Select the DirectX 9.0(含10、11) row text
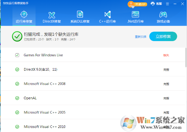This screenshot has height=132, width=187. (x=41, y=69)
